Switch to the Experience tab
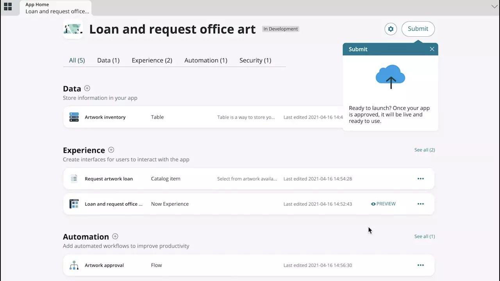This screenshot has width=500, height=281. click(152, 60)
